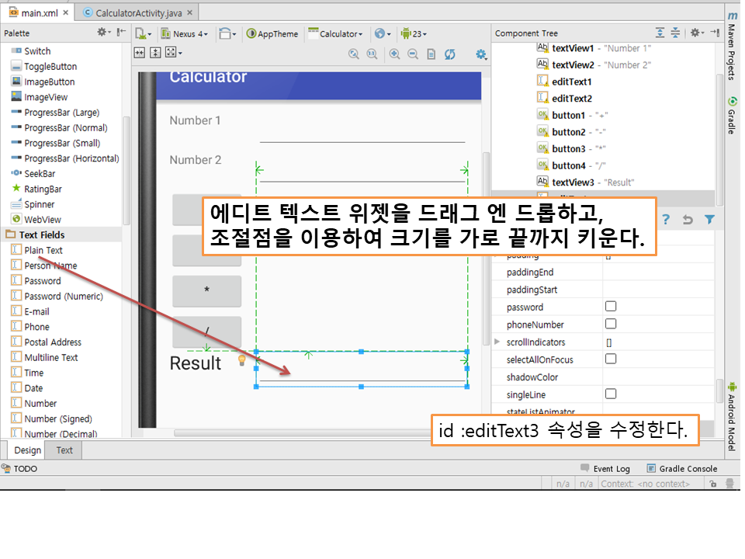The width and height of the screenshot is (745, 559).
Task: Collapse all items in Component Tree
Action: click(x=675, y=33)
